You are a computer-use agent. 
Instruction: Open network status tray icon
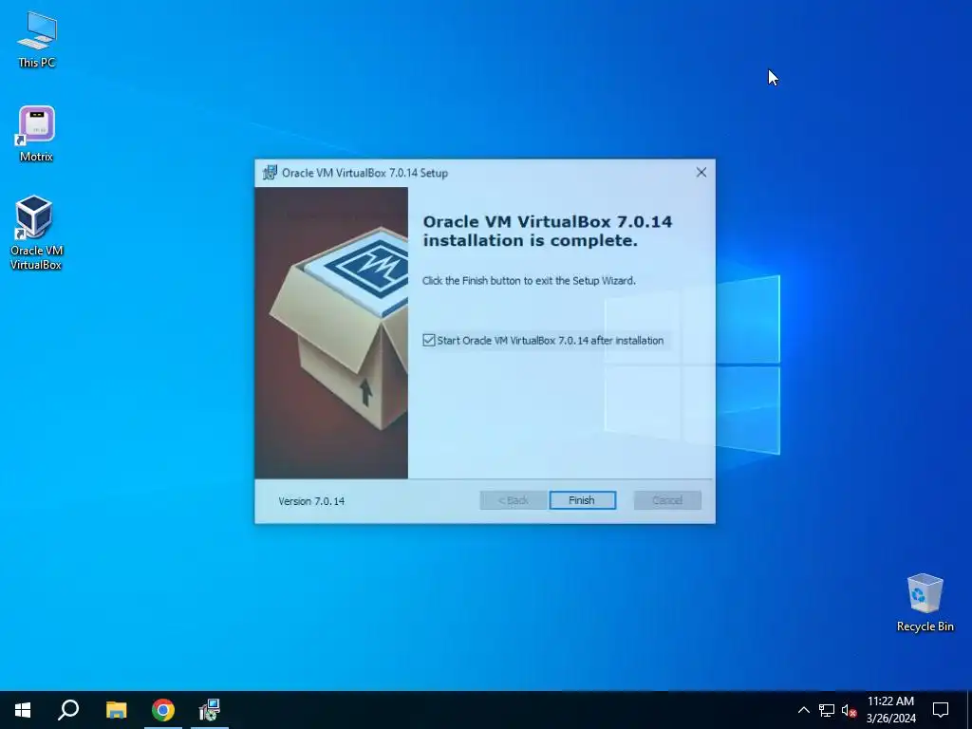point(827,710)
